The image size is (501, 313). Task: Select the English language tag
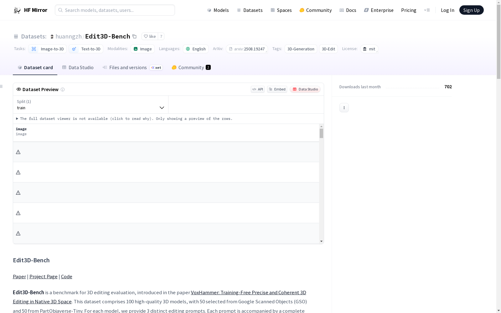[x=196, y=49]
